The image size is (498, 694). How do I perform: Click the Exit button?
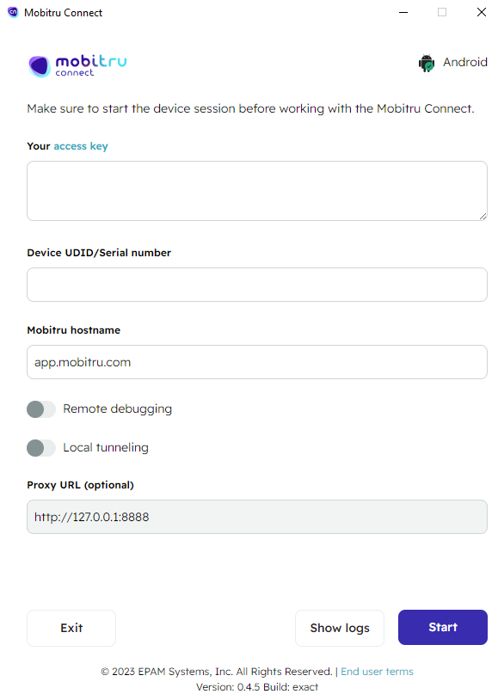[71, 628]
